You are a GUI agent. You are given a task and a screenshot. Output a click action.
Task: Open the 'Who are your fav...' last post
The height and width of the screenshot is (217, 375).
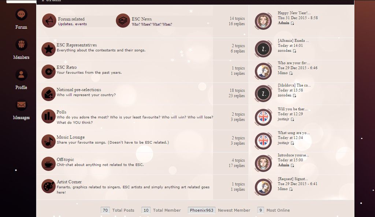294,63
